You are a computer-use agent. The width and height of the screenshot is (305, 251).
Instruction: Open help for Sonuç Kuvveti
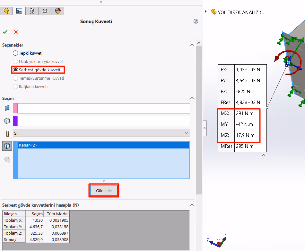point(196,21)
